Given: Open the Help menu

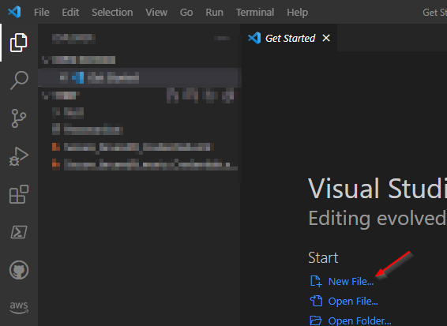Looking at the screenshot, I should point(297,13).
